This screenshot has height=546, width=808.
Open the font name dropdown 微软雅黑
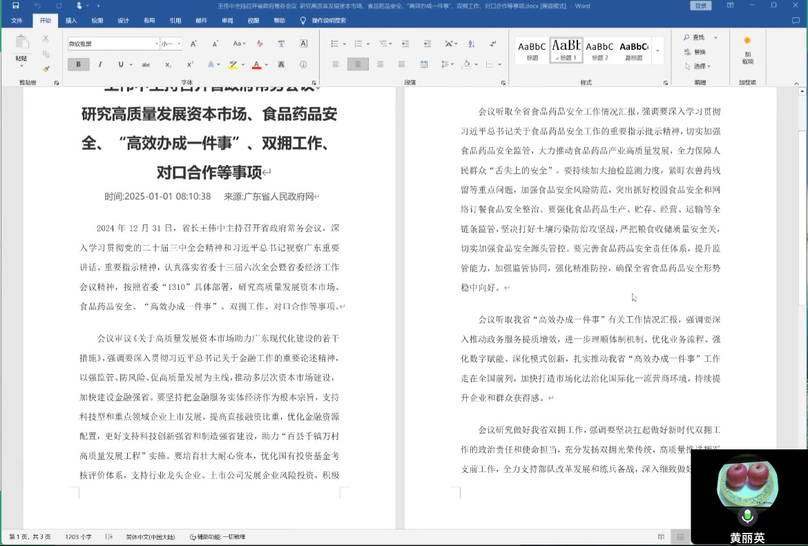point(156,44)
